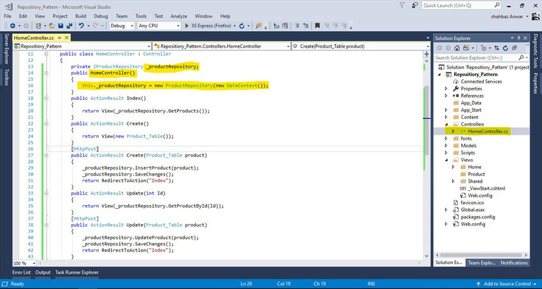Click Add to Source Control in status bar
542x289 pixels.
click(507, 283)
